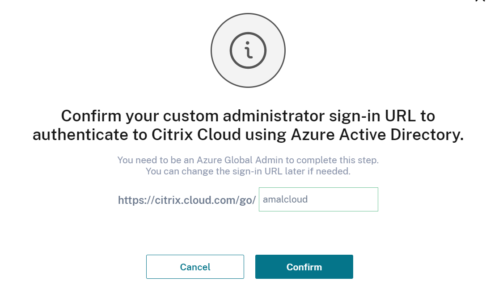Click the https://citrix.cloud.com/go/ prefix label
Screen dimensions: 490x302
point(187,200)
